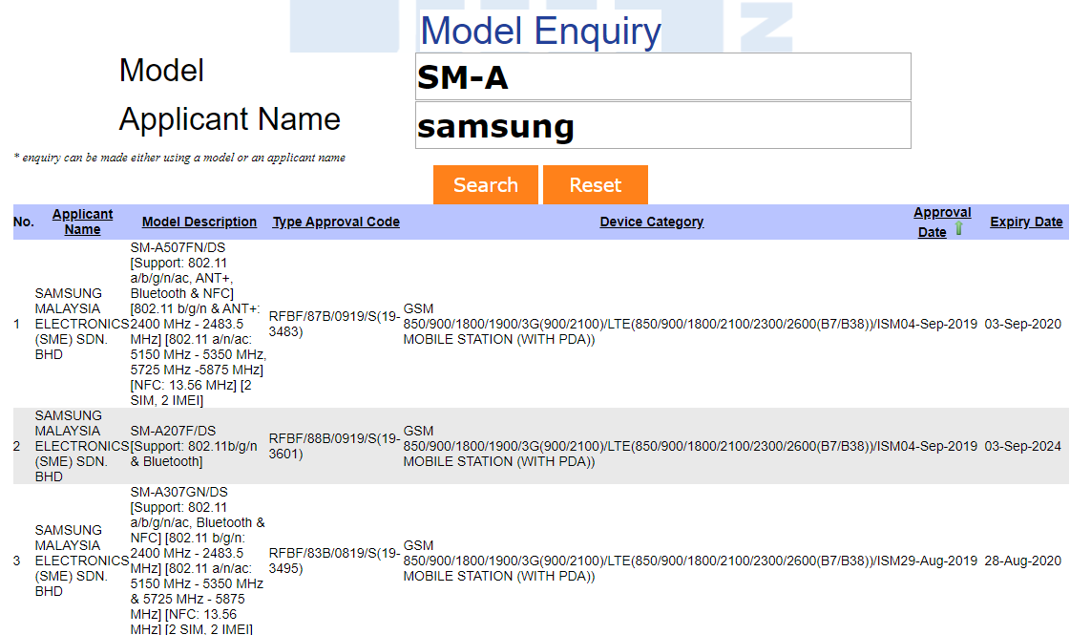
Task: Click the No. column header
Action: point(24,222)
